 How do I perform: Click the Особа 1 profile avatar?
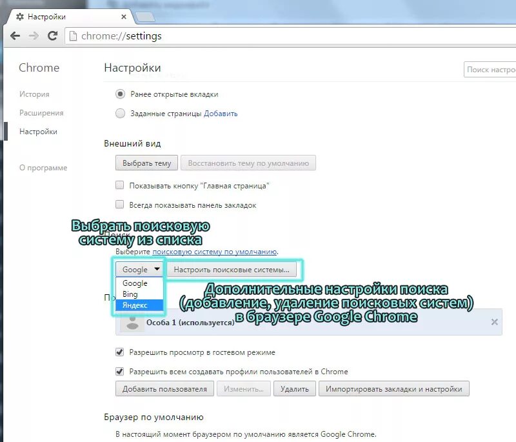click(132, 323)
